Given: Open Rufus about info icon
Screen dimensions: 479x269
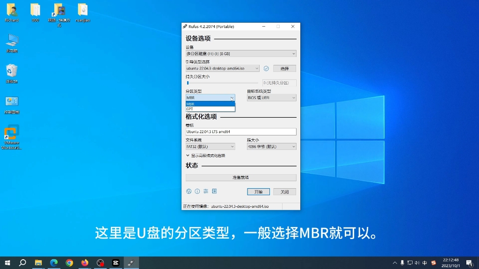Looking at the screenshot, I should click(x=197, y=191).
